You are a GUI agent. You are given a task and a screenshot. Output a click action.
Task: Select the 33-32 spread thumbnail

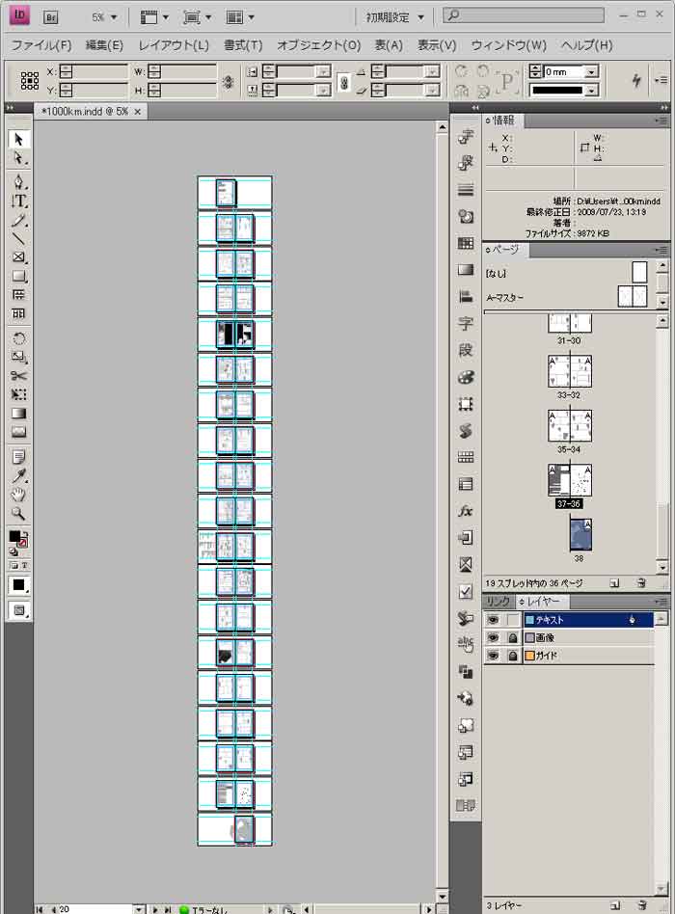tap(569, 372)
